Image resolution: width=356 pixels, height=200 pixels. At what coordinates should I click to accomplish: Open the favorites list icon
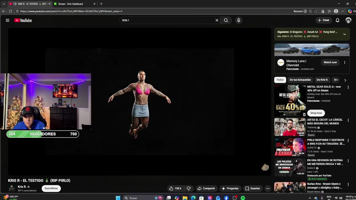pos(329,11)
